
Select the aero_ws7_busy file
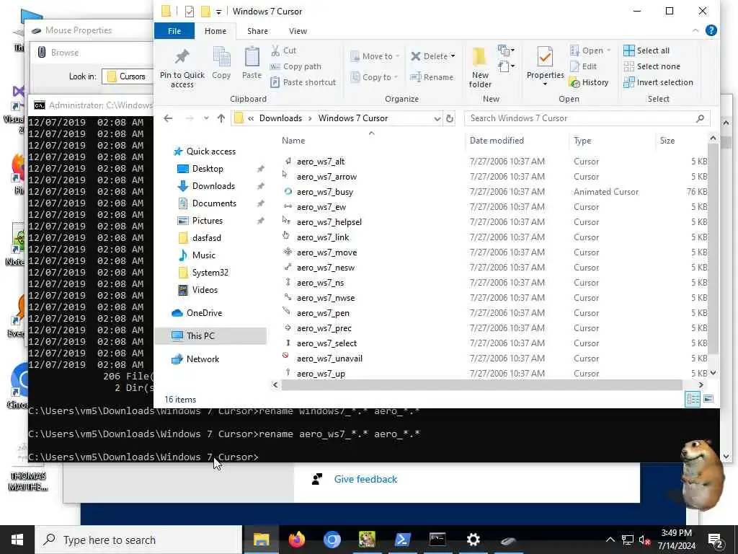(x=325, y=192)
